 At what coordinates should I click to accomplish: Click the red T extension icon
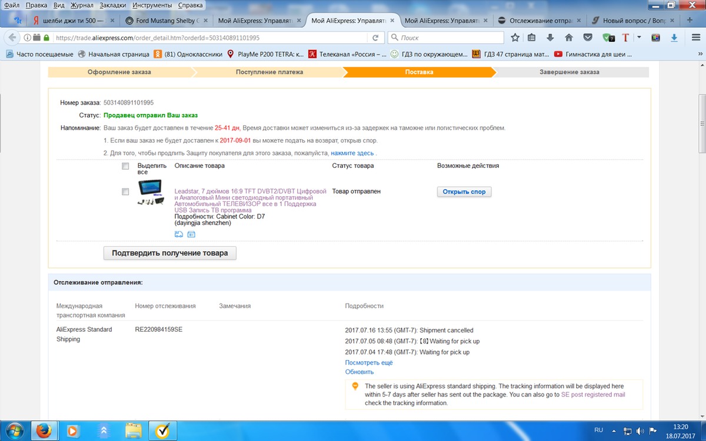coord(625,38)
